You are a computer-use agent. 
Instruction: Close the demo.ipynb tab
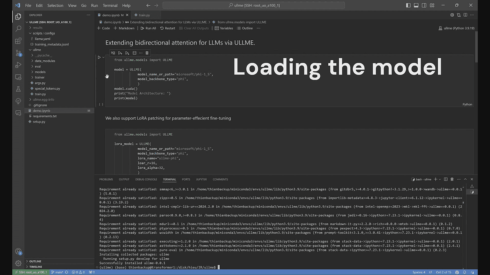pos(126,15)
